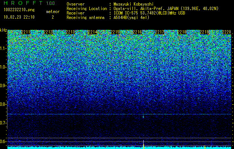
Task: Click the 2218 time marker
Action: (182, 32)
